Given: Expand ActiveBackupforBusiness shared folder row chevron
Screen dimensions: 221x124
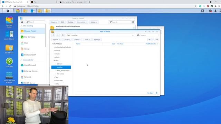Looking at the screenshot, I should 134,28.
